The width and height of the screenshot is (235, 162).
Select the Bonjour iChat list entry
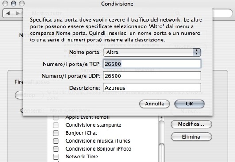coord(81,133)
